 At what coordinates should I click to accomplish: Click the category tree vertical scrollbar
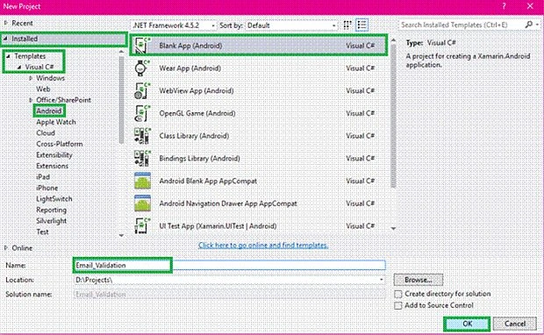(121, 101)
